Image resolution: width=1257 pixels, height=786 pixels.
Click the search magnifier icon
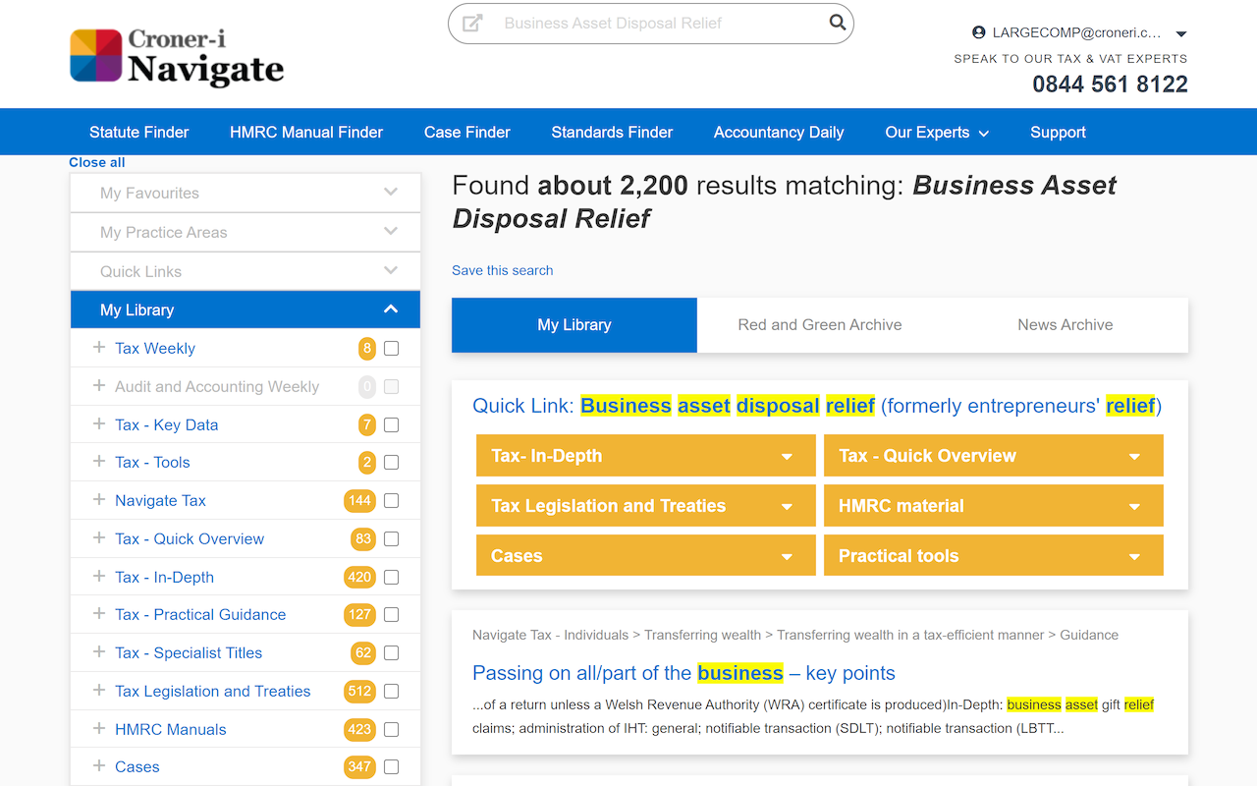coord(838,23)
